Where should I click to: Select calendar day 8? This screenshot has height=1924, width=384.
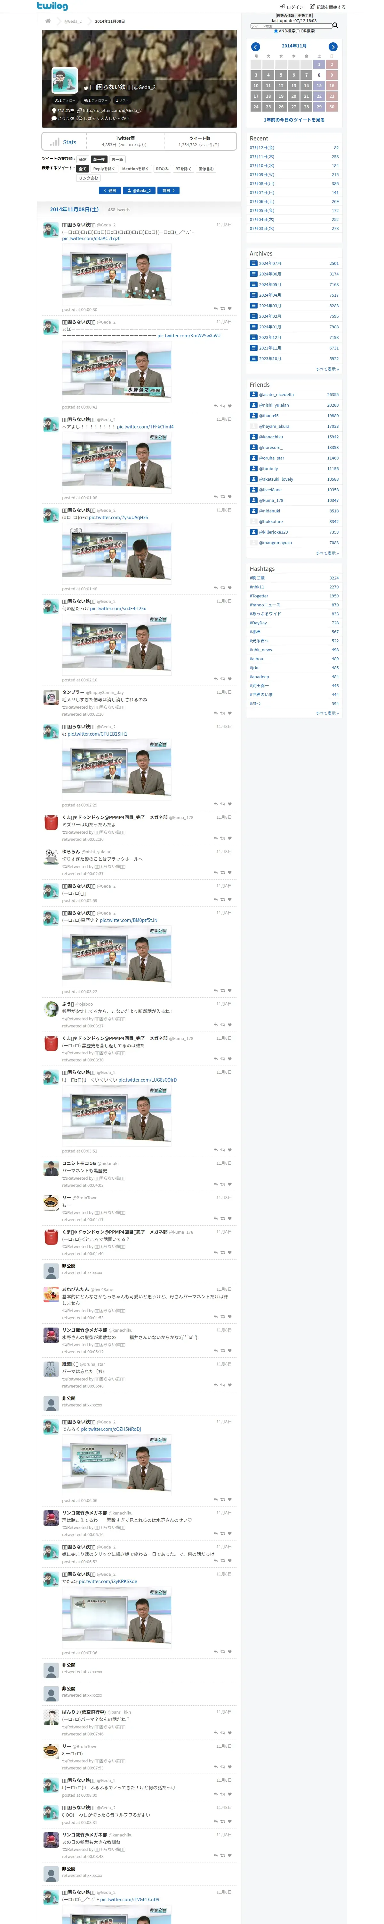point(319,75)
